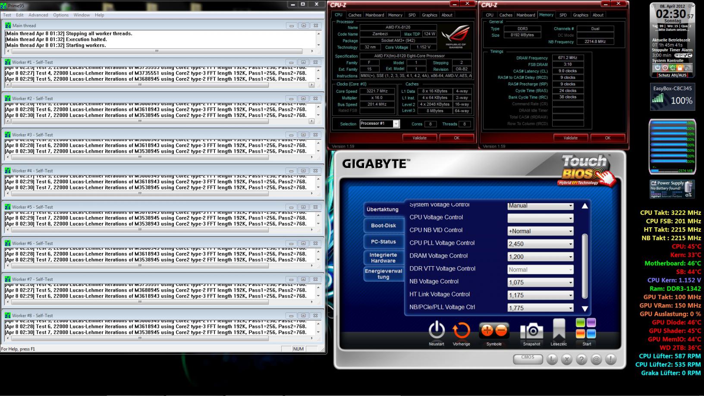The image size is (704, 396).
Task: Open the Options menu in Prime95
Action: (x=61, y=15)
